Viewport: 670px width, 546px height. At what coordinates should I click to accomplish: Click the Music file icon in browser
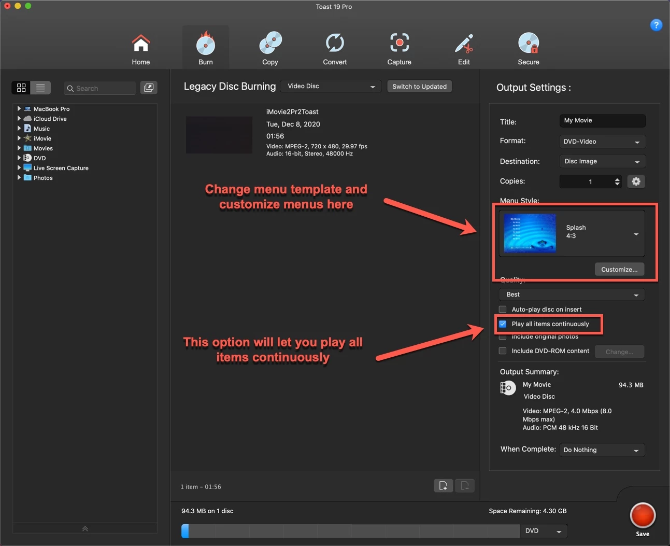(27, 129)
